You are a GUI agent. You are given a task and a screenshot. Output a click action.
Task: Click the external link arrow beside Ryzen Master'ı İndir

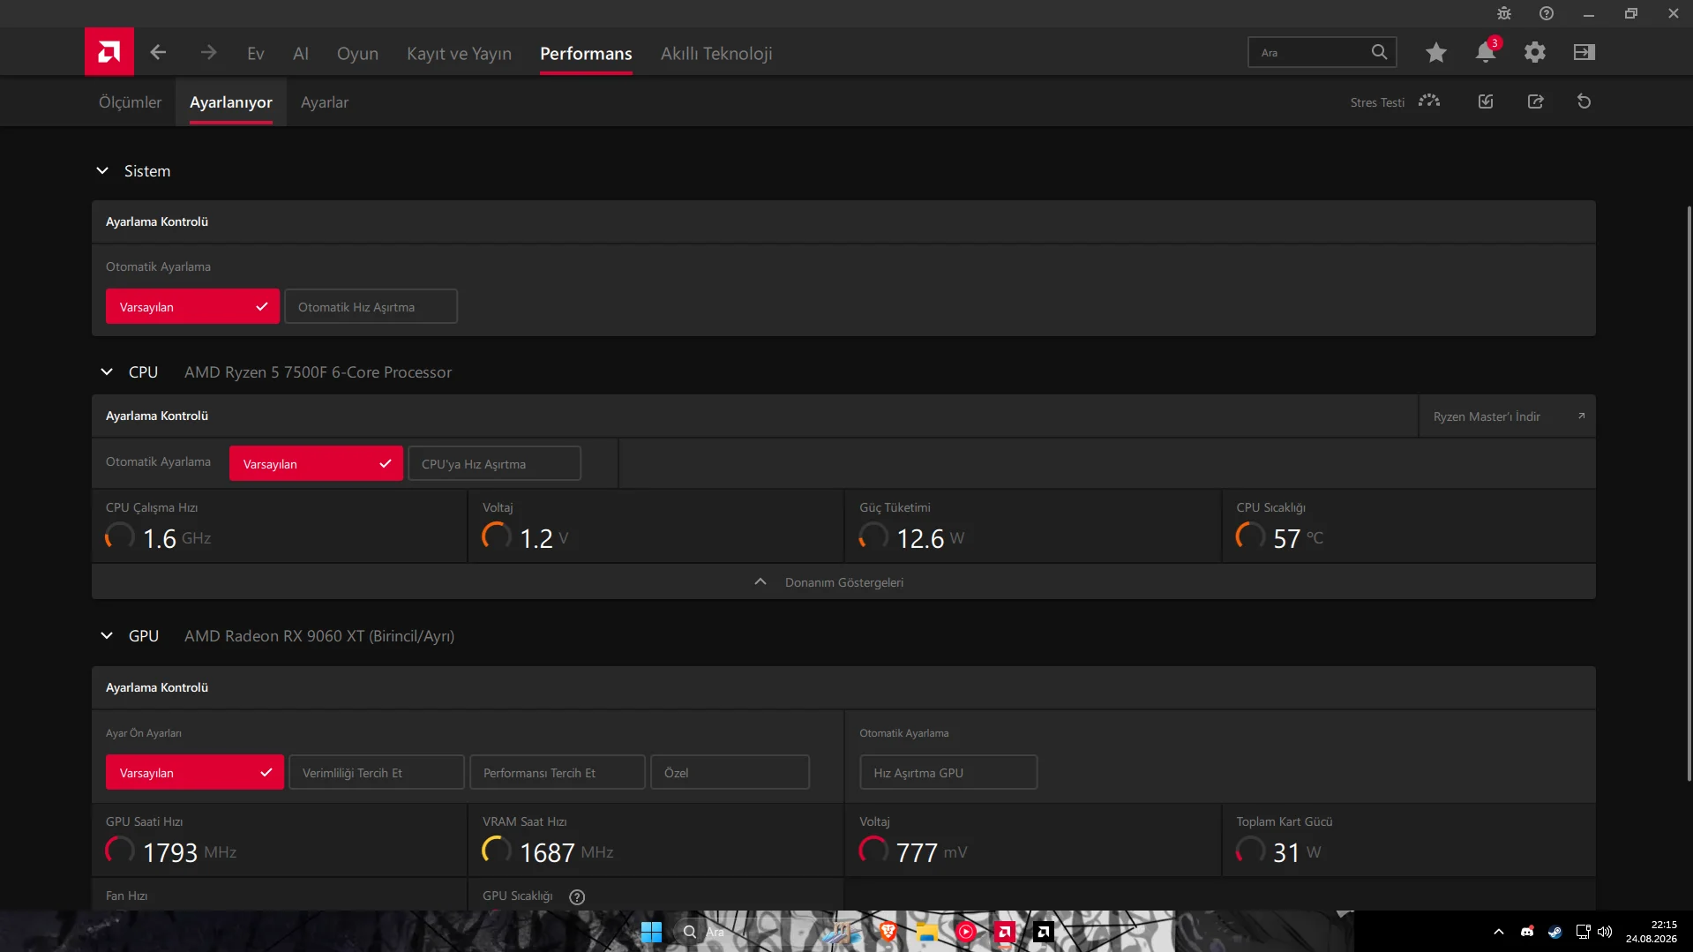1581,416
